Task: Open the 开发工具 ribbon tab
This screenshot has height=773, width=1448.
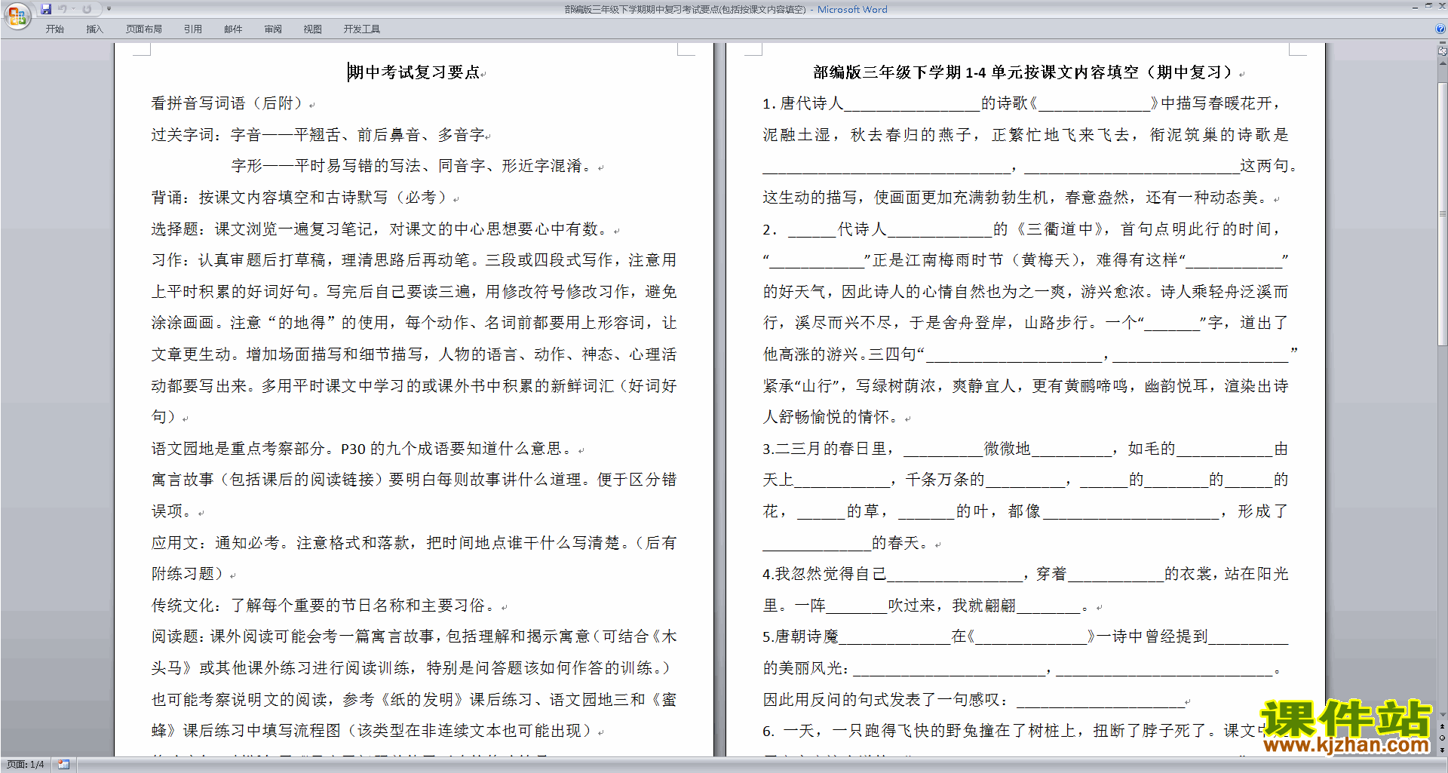Action: coord(362,29)
